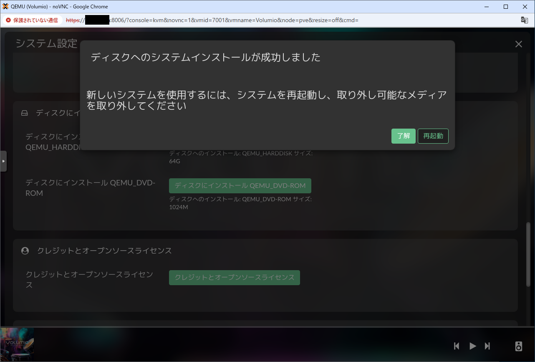535x362 pixels.
Task: Click the credits person icon
Action: (25, 251)
